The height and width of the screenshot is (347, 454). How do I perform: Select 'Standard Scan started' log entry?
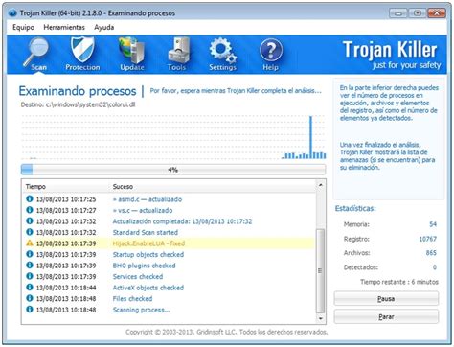[170, 232]
